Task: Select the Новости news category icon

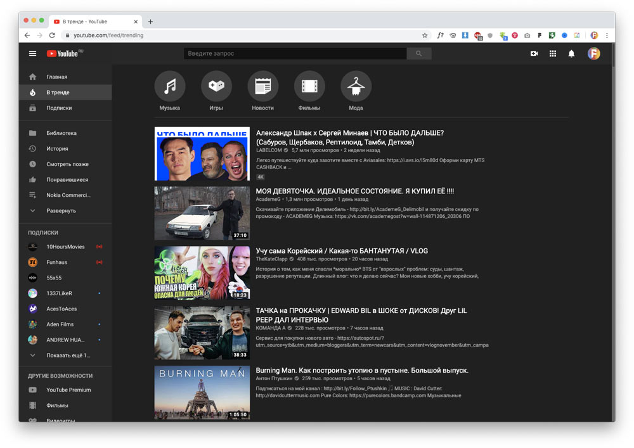Action: (x=262, y=86)
